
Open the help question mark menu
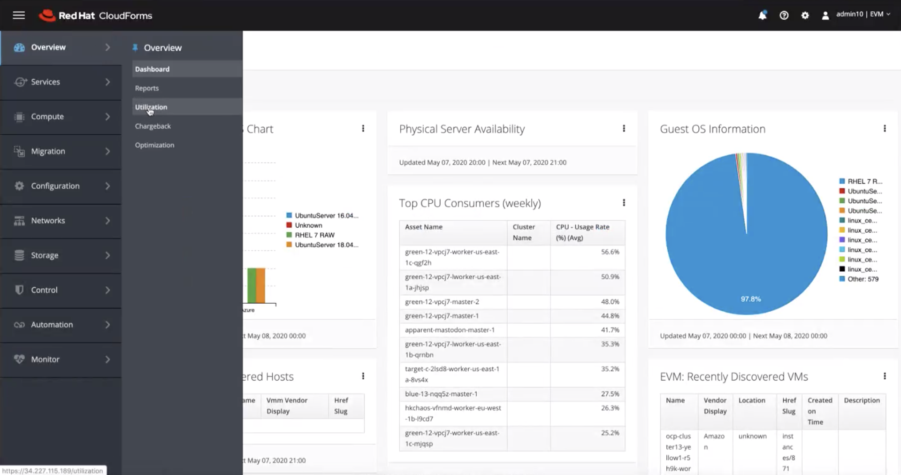784,15
